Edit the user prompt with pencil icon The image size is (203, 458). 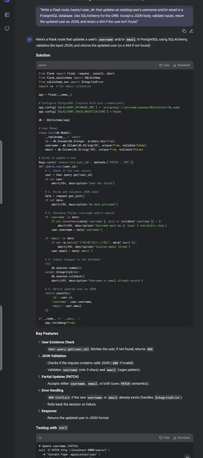pyautogui.click(x=191, y=31)
